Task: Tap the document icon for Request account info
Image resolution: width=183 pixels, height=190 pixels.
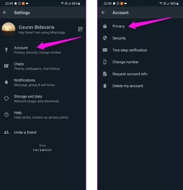Action: point(105,74)
